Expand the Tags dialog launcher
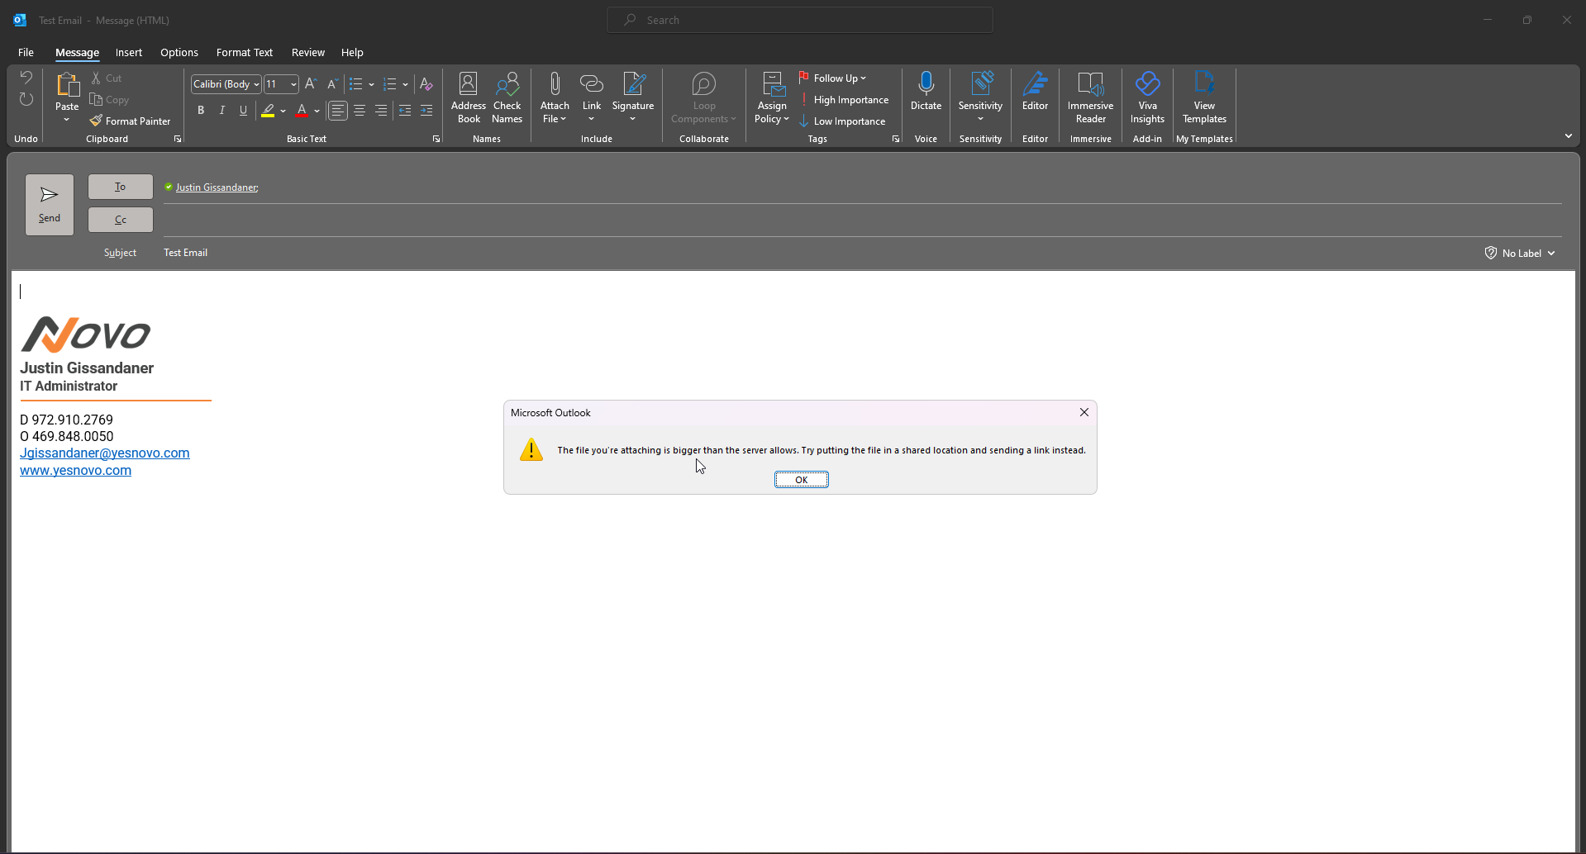 coord(895,139)
